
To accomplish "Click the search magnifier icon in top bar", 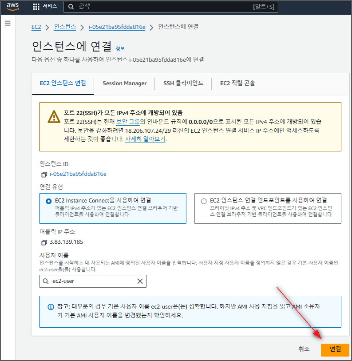I will click(71, 7).
